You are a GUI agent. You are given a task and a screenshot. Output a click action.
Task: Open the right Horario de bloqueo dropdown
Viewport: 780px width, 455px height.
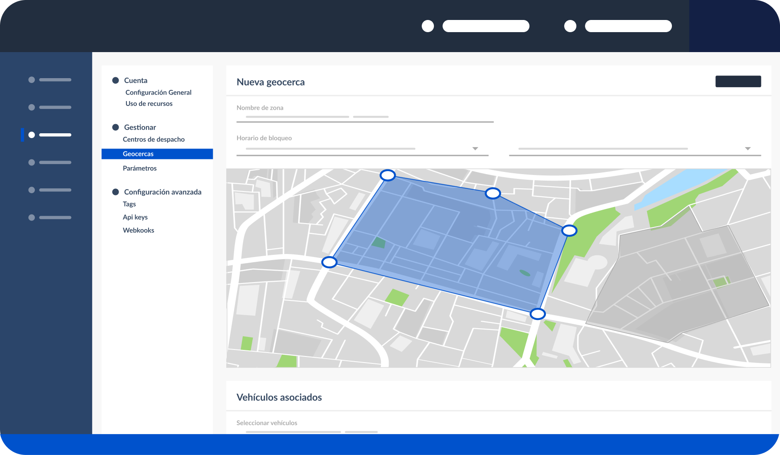tap(747, 148)
